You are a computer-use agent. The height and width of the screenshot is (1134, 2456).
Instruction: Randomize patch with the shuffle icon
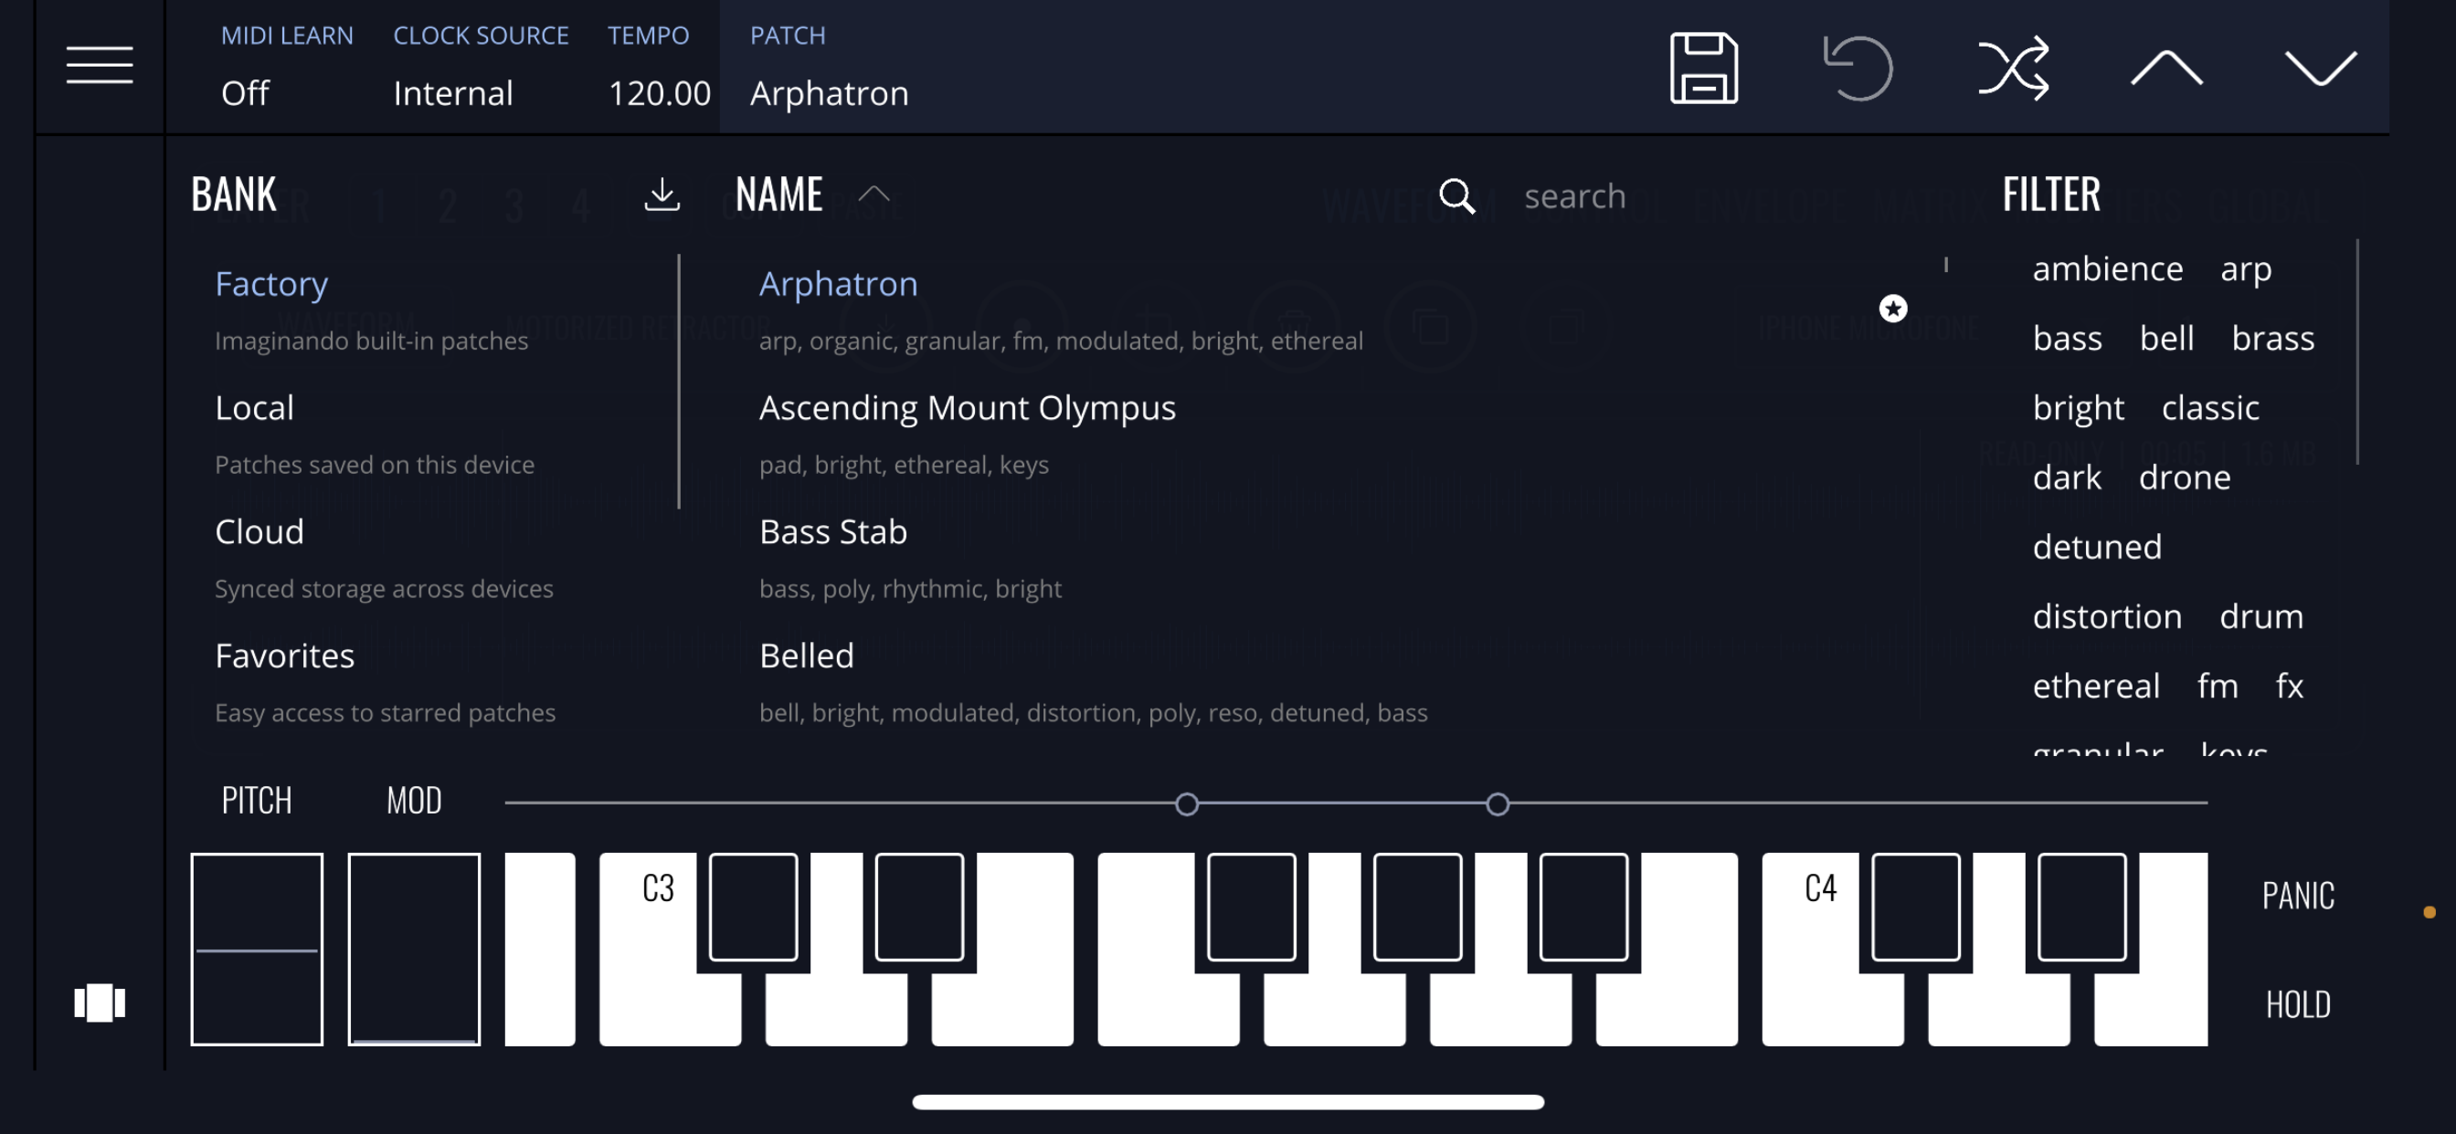(2013, 68)
